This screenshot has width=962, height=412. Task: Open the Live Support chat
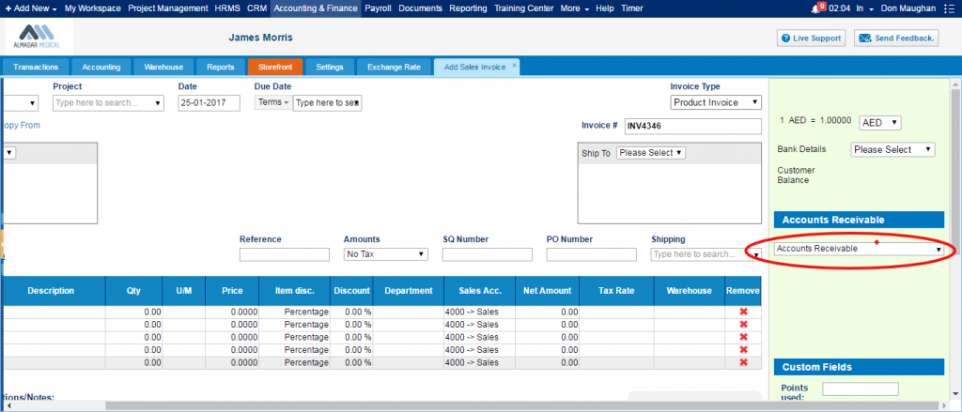point(812,38)
